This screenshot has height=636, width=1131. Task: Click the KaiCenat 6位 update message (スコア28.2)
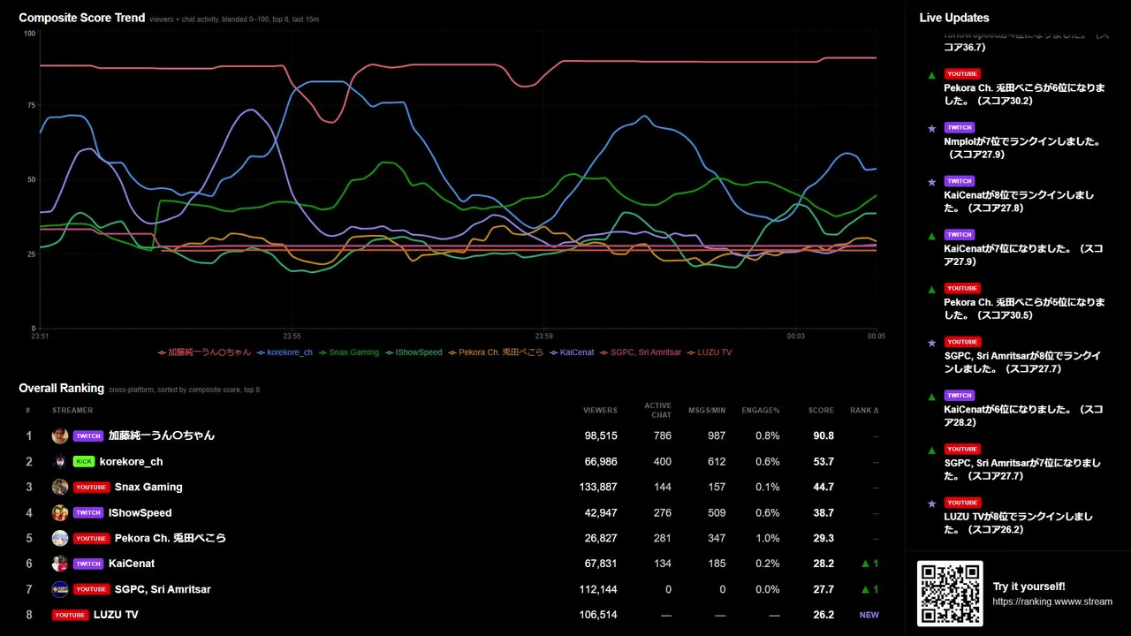(1023, 416)
